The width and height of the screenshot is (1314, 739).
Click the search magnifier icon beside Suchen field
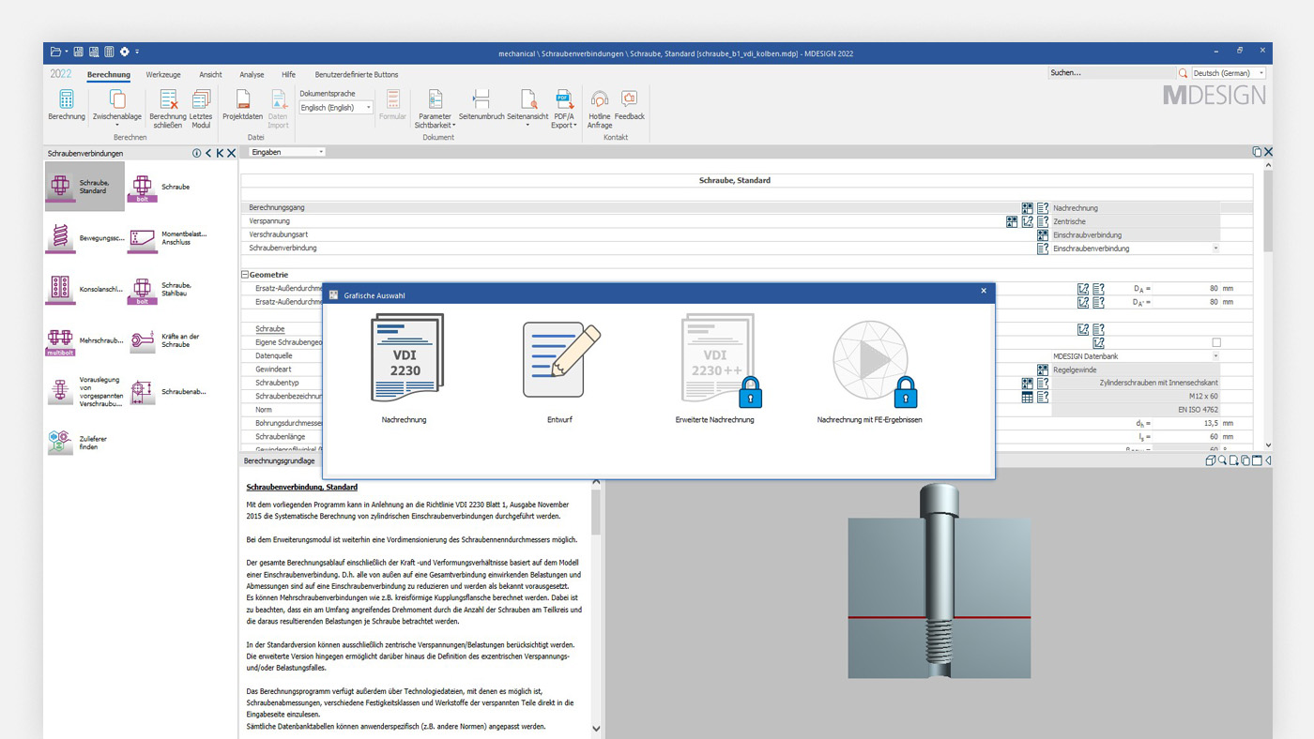(x=1183, y=73)
